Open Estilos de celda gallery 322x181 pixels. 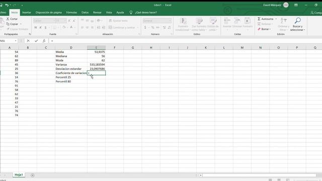[213, 25]
